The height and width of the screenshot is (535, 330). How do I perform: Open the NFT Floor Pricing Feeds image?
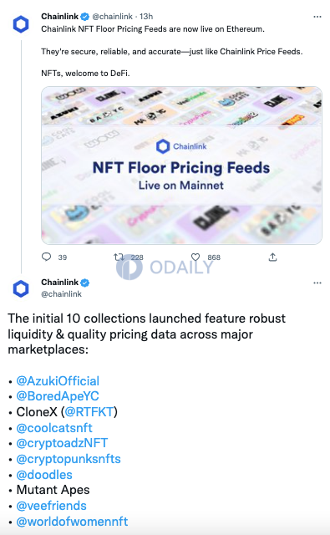[181, 166]
